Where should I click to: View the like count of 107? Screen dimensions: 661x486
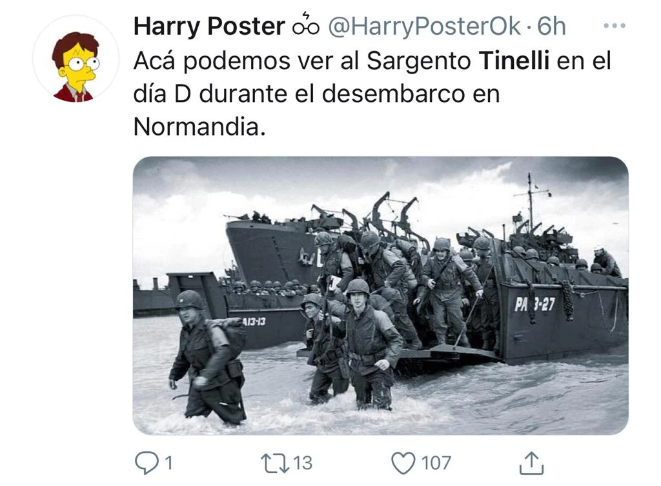click(x=436, y=463)
